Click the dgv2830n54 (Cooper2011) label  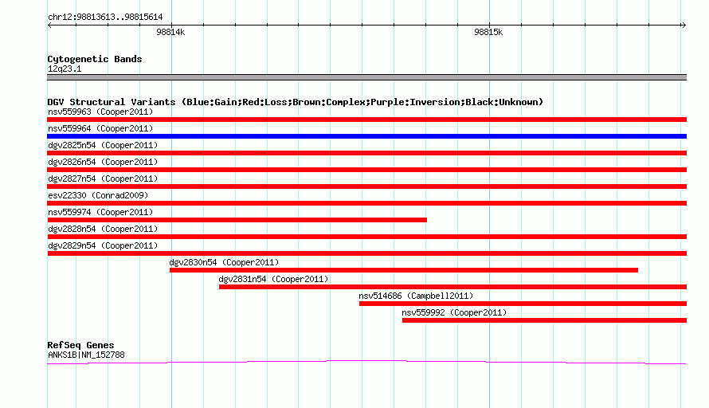click(224, 262)
